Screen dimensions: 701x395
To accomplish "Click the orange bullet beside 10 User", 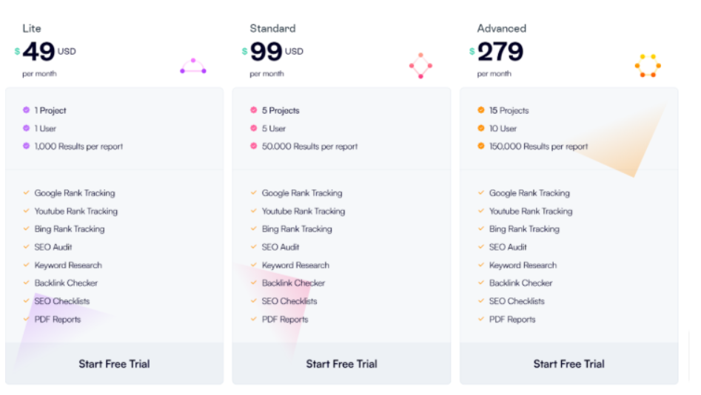I will 481,128.
